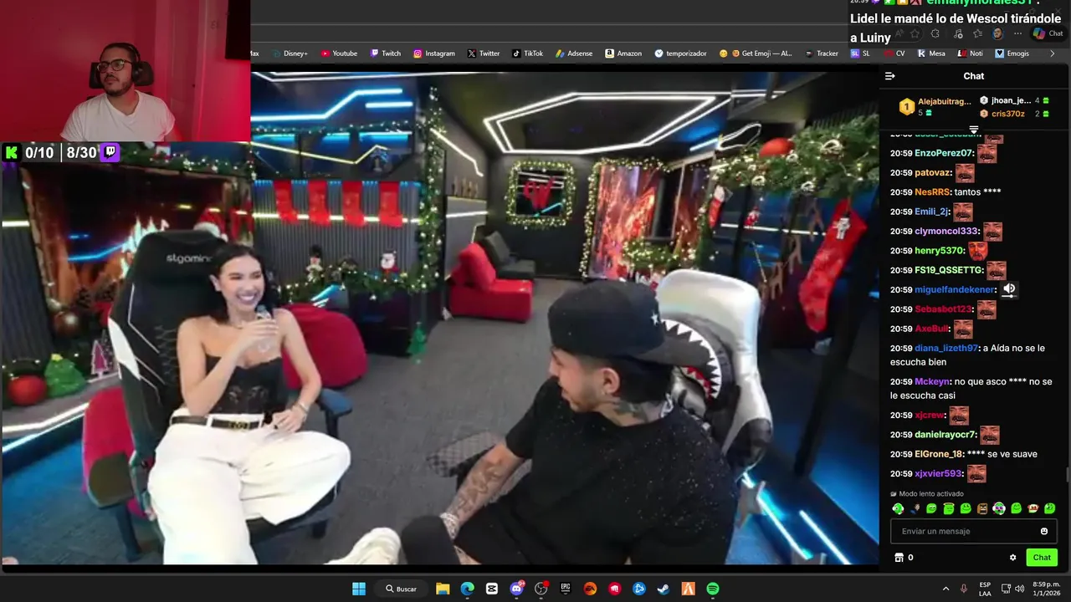Send message with green Chat button
Screen dimensions: 1071x602
click(x=1042, y=558)
